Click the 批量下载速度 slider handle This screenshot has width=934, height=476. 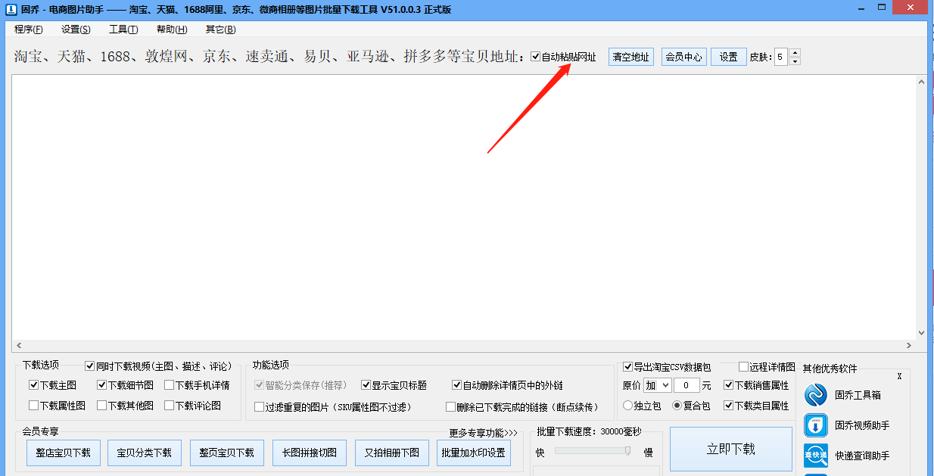627,451
